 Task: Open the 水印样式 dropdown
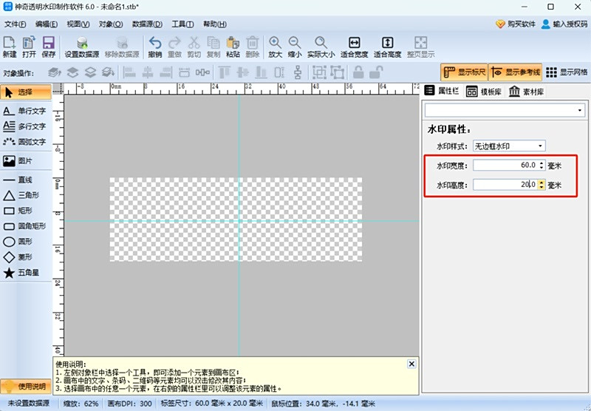509,146
